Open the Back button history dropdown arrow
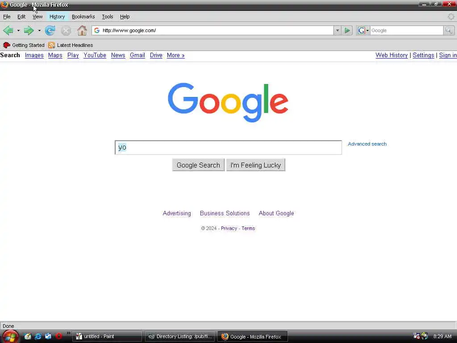This screenshot has width=457, height=343. [x=18, y=30]
